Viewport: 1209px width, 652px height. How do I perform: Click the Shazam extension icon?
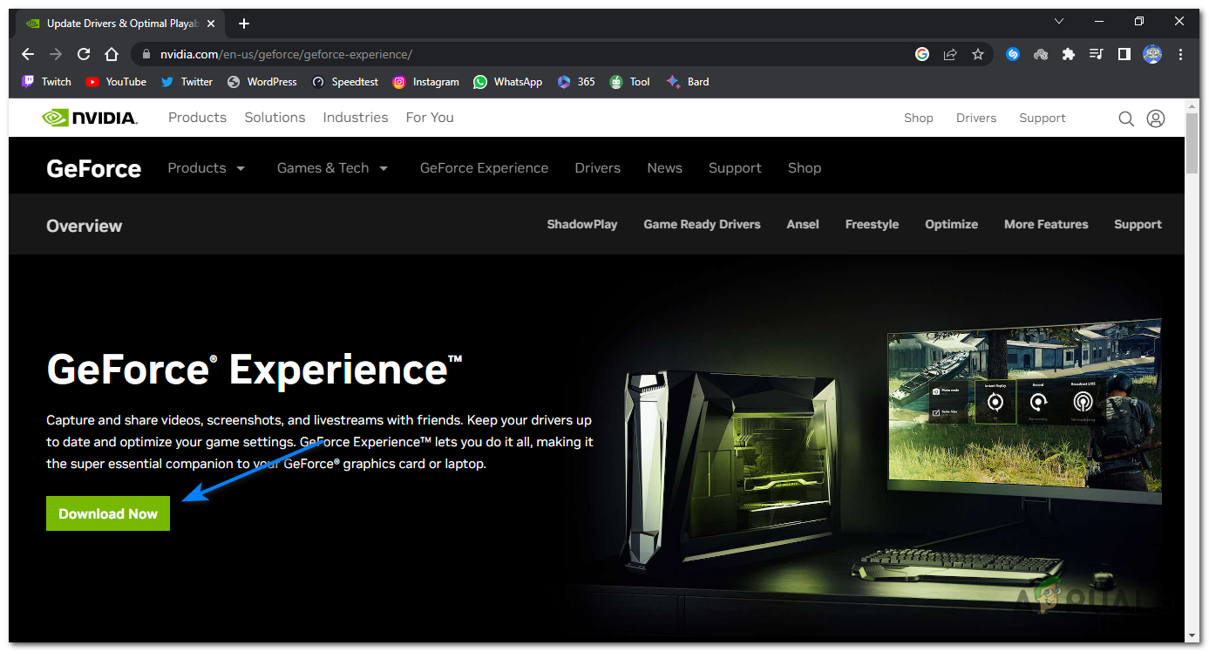1013,54
